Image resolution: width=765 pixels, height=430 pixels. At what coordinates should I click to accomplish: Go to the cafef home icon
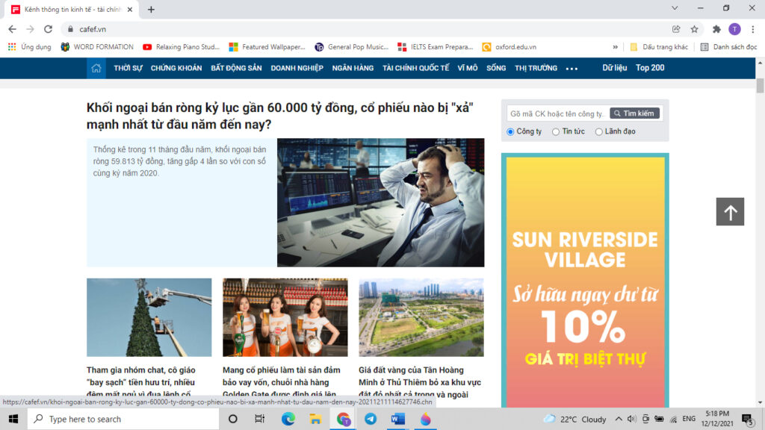(x=96, y=68)
